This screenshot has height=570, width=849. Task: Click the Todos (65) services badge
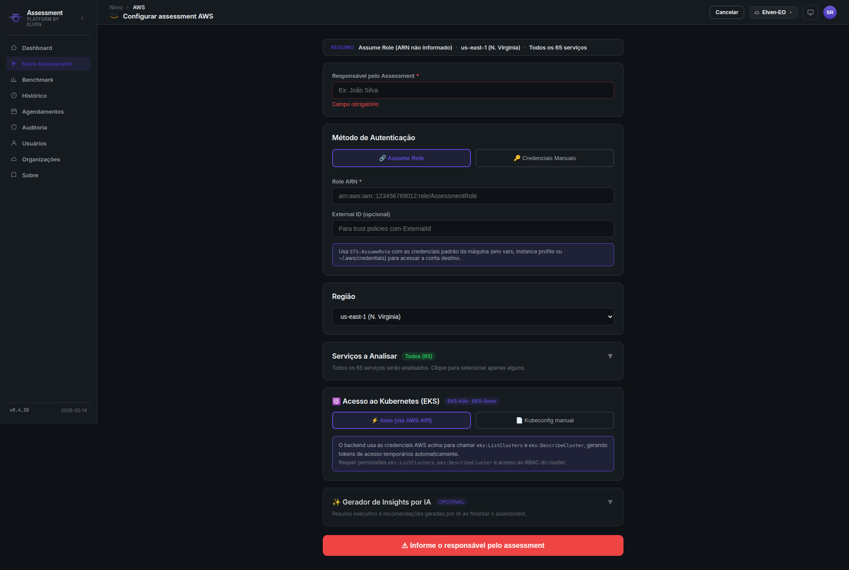tap(418, 356)
